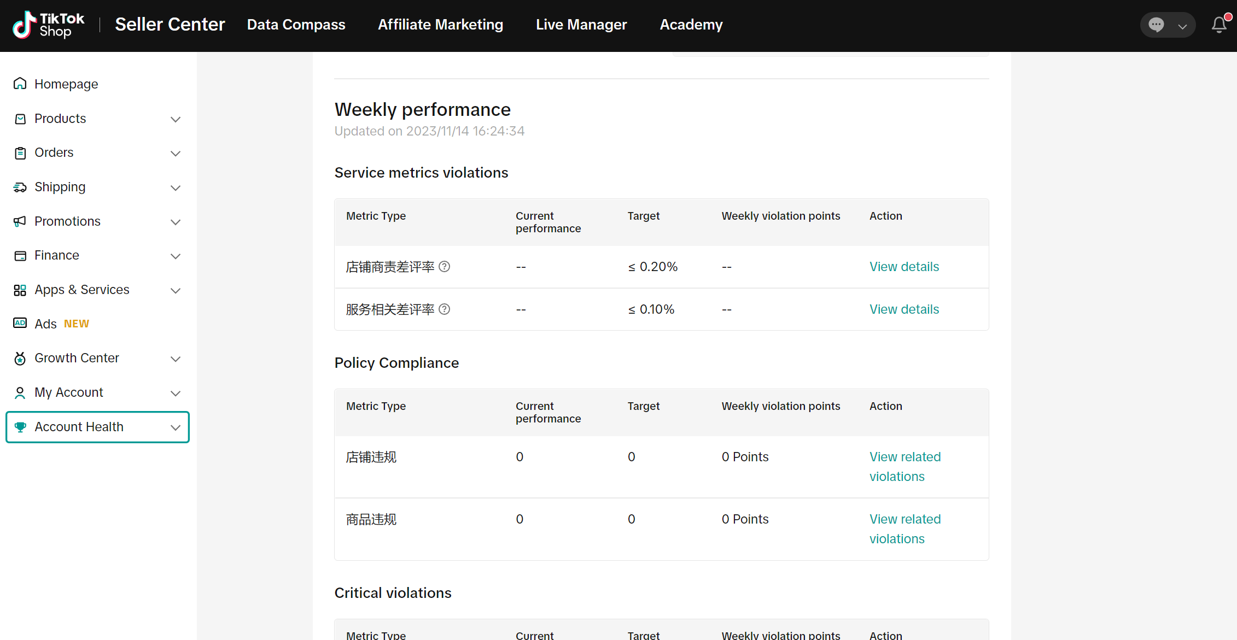View details for 店铺商责差评率 metric
Viewport: 1237px width, 640px height.
(x=904, y=267)
